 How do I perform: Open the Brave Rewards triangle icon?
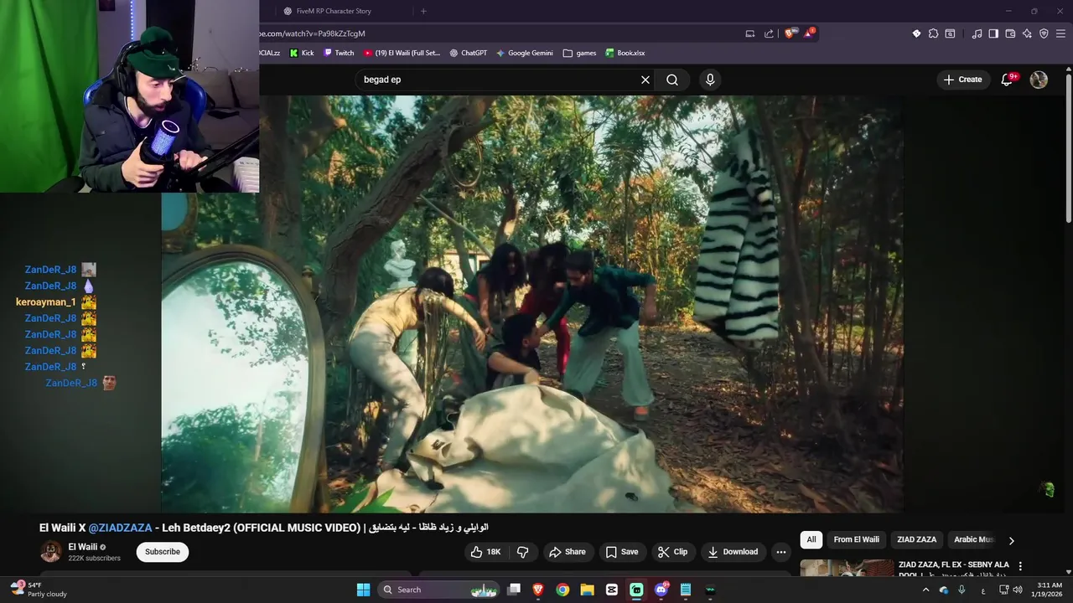pos(809,33)
